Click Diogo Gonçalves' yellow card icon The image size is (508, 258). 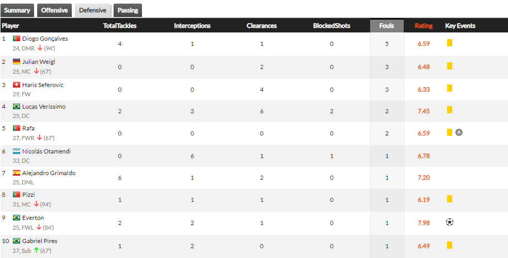coord(449,43)
